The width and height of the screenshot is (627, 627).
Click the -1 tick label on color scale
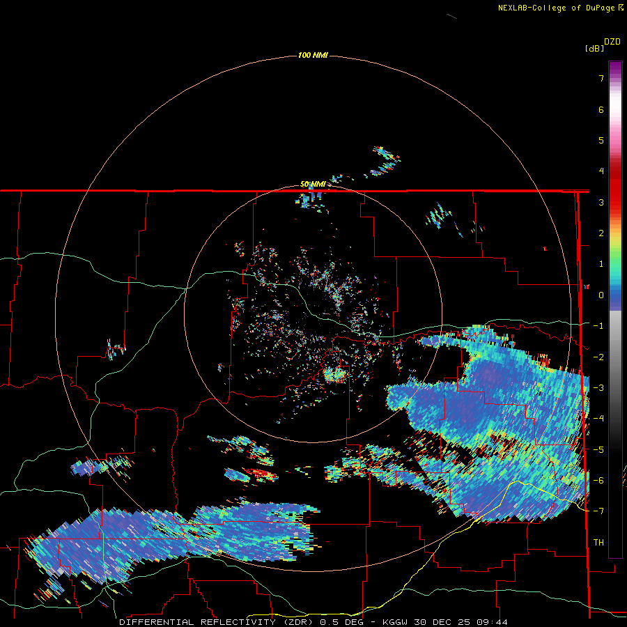click(598, 326)
